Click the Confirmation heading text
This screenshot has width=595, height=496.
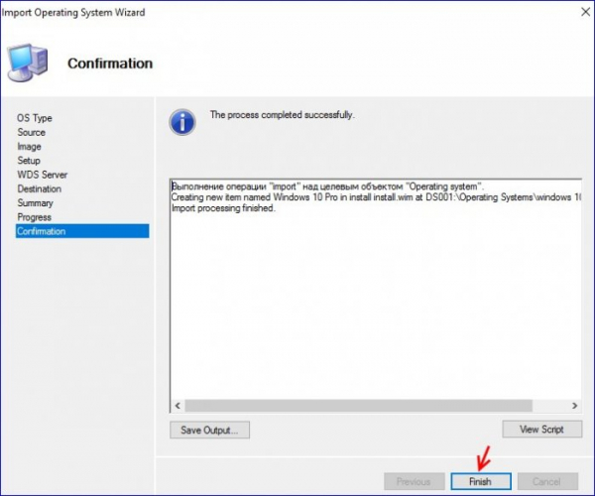click(110, 63)
